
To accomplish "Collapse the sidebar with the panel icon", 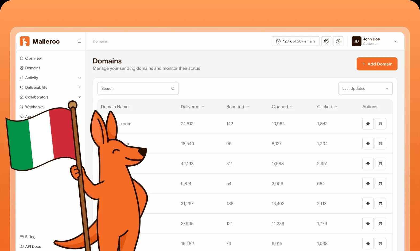I will (x=79, y=41).
